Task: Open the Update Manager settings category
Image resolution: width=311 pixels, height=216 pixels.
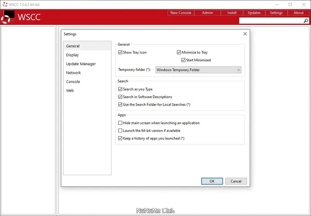Action: [87, 64]
